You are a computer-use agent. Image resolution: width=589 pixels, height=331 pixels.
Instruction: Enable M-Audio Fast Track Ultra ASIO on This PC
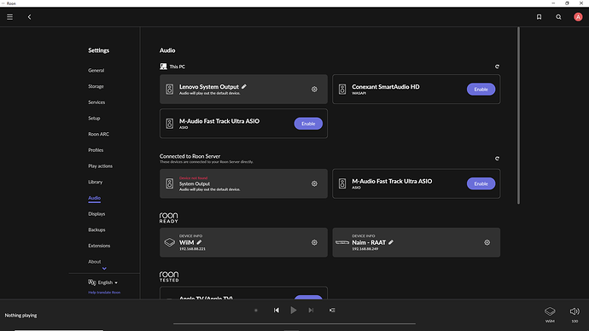pyautogui.click(x=308, y=124)
